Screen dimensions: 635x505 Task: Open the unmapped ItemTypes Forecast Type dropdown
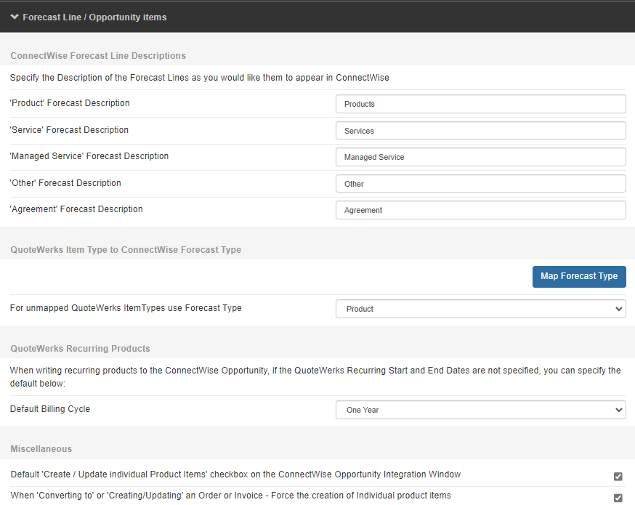tap(480, 309)
